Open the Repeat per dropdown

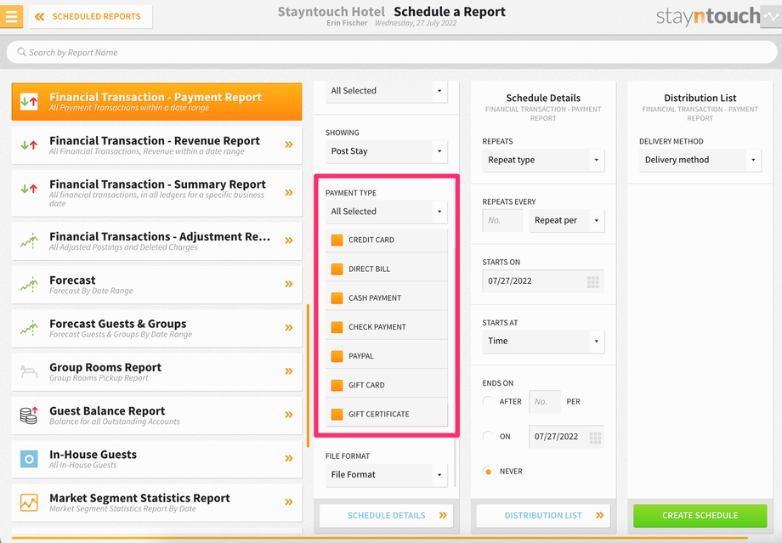567,220
